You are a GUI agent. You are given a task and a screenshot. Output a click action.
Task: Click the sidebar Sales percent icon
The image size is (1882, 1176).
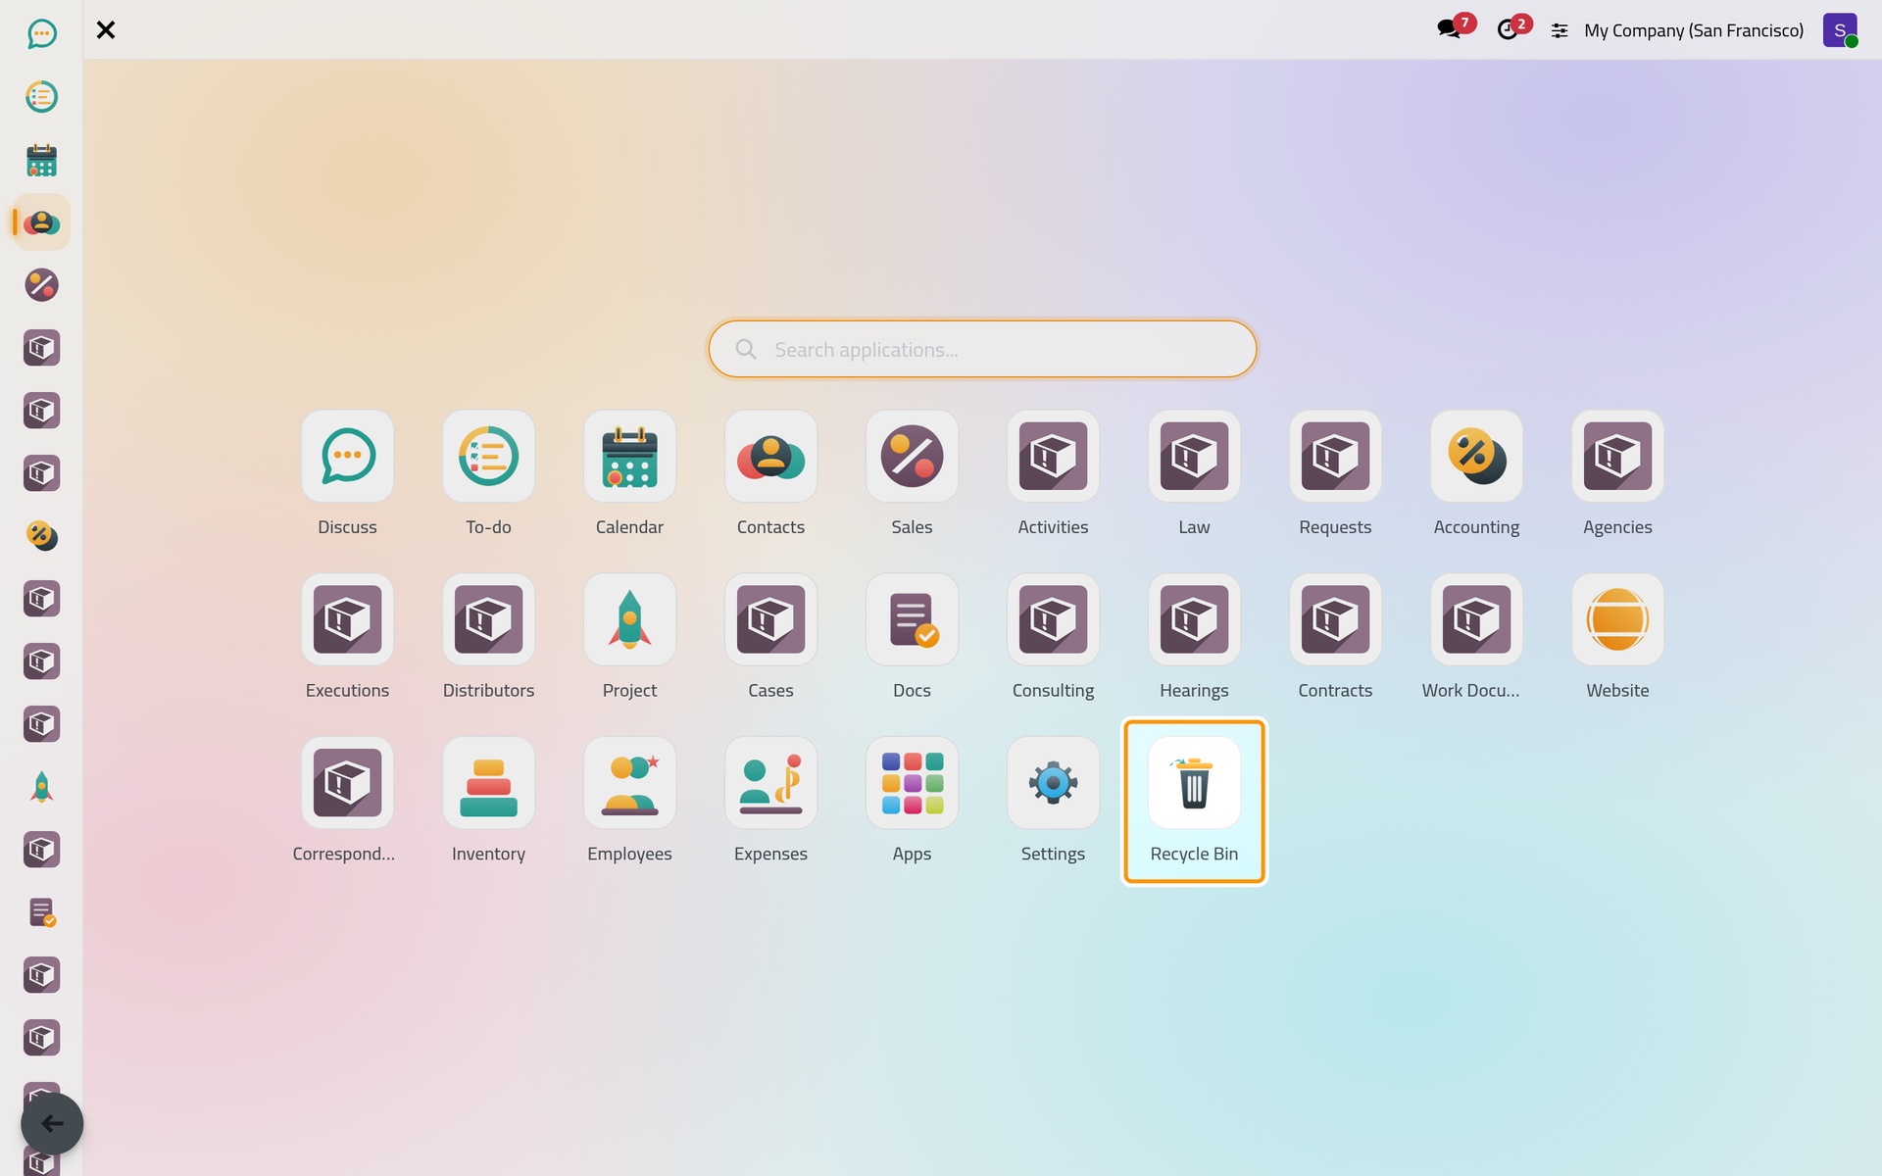point(41,285)
